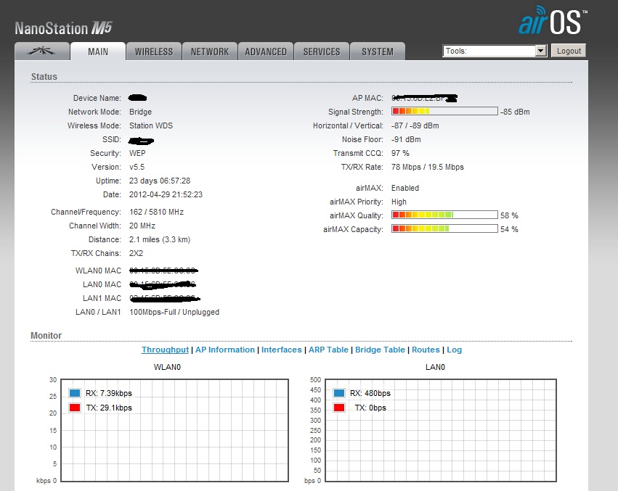The image size is (618, 491).
Task: Click the 'WLAN0' graph title
Action: point(167,367)
